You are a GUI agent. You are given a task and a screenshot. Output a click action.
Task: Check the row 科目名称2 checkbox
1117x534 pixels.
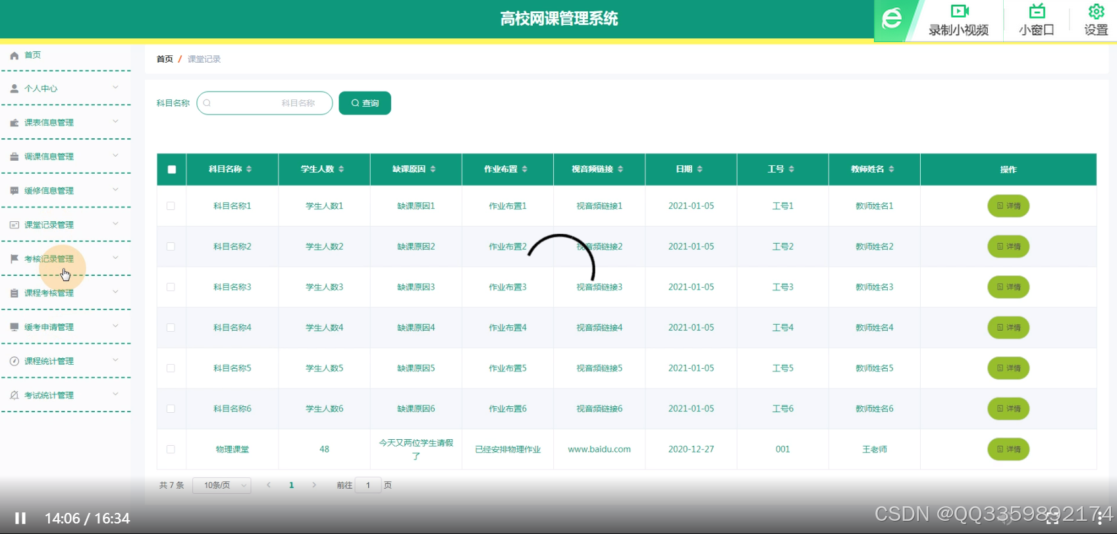(x=171, y=246)
